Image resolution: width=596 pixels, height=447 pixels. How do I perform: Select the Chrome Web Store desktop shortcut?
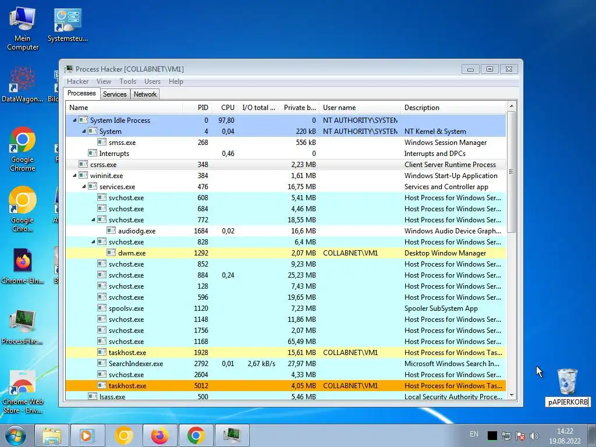coord(23,392)
